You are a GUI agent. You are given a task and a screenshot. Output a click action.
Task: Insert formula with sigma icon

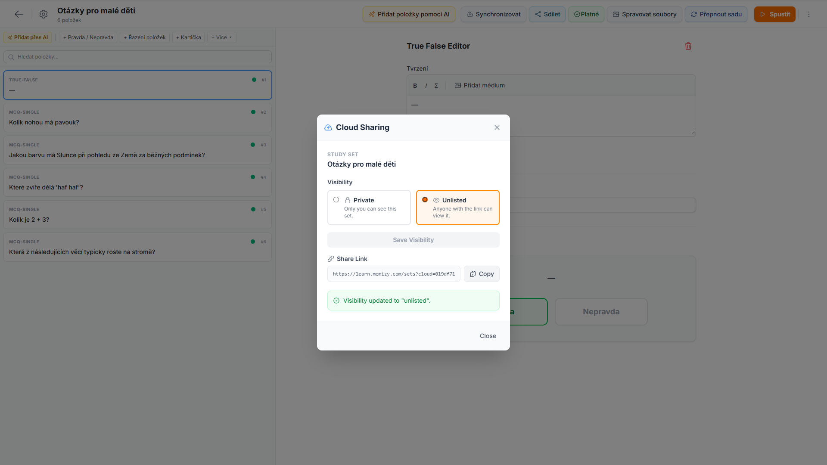[x=436, y=86]
